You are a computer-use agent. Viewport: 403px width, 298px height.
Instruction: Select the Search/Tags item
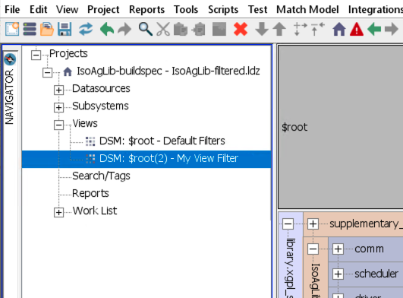101,176
